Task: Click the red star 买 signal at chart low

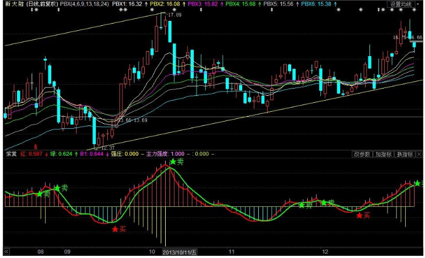Action: [x=115, y=228]
